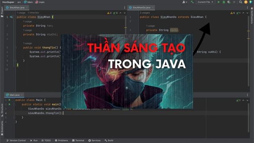This screenshot has width=254, height=143.
Task: Click src breadcrumb in navigation bar
Action: tap(19, 2)
